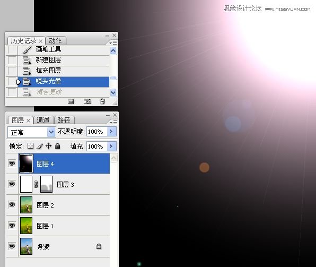Click the link icon on 图层 3
This screenshot has width=316, height=267.
(x=36, y=184)
